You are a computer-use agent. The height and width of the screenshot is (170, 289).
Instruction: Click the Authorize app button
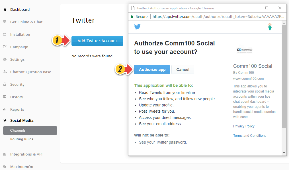tap(152, 70)
